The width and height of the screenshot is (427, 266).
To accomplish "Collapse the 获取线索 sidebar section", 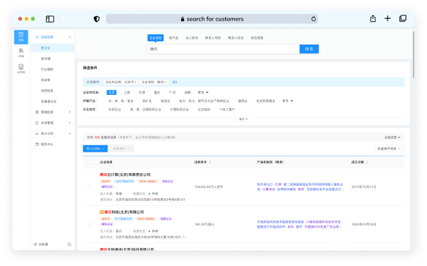I will [70, 37].
